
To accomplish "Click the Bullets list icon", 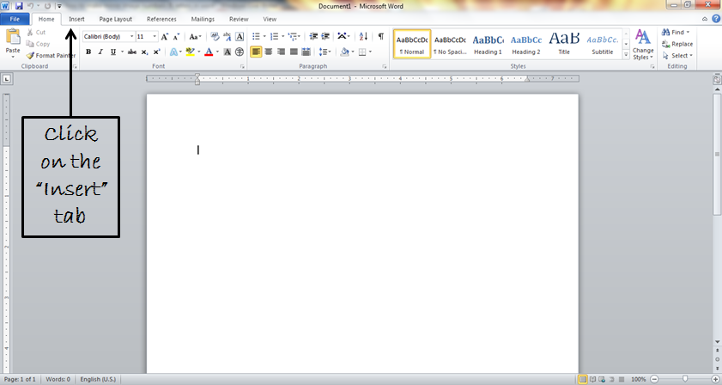I will (256, 36).
